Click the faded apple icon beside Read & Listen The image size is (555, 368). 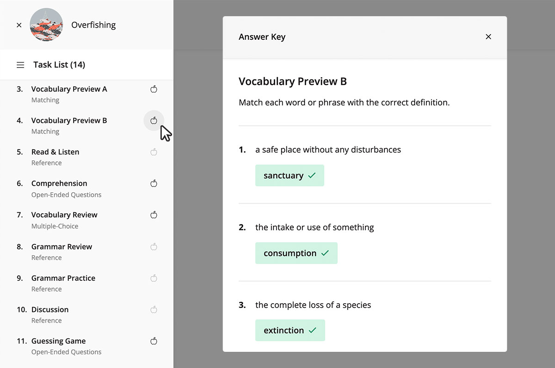tap(154, 152)
